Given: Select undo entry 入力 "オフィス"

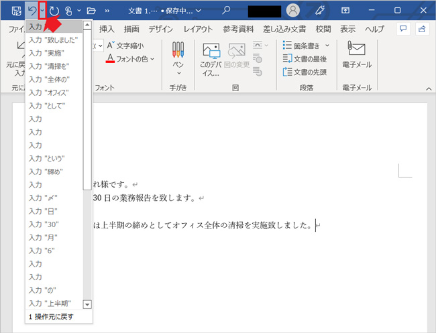Looking at the screenshot, I should [54, 92].
